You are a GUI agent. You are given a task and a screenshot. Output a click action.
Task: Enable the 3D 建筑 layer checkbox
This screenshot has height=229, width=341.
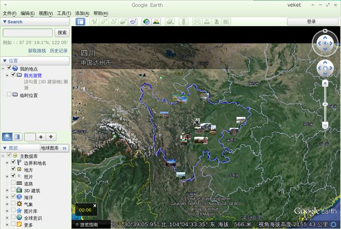pyautogui.click(x=14, y=190)
